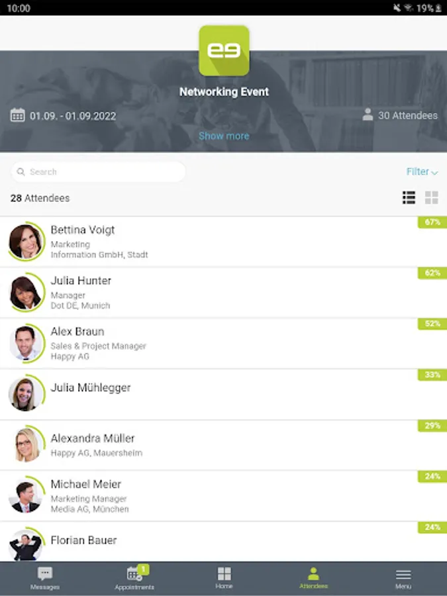This screenshot has height=596, width=447.
Task: Open the hamburger Menu icon
Action: pos(403,574)
